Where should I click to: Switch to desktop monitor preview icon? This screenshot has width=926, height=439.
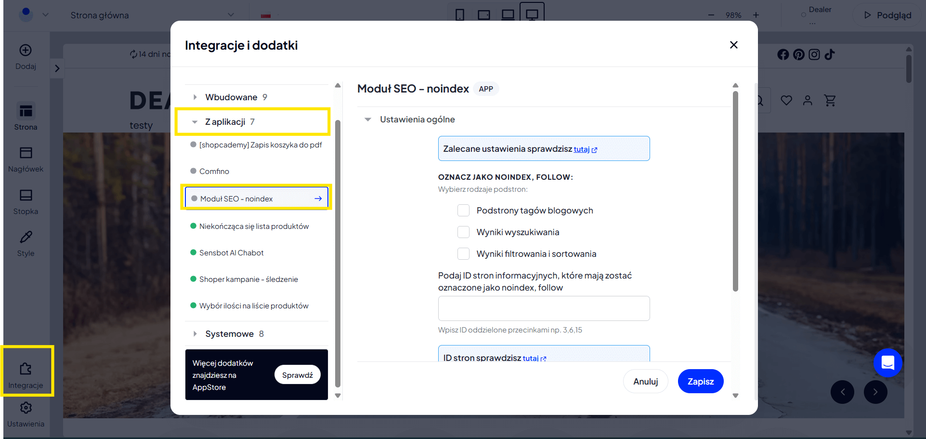point(532,15)
